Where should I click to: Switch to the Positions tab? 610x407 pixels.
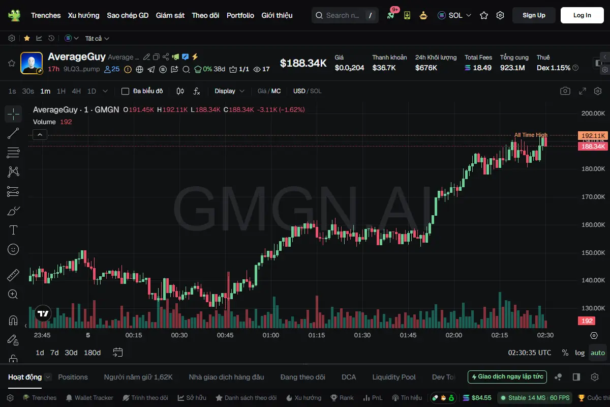click(73, 377)
